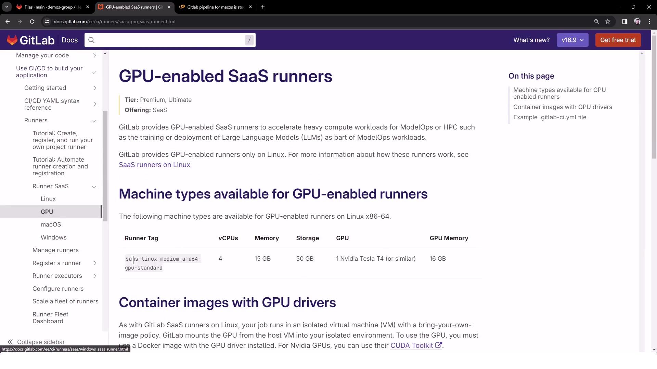Open the browser zoom magnifier icon
This screenshot has height=369, width=657.
pyautogui.click(x=596, y=22)
